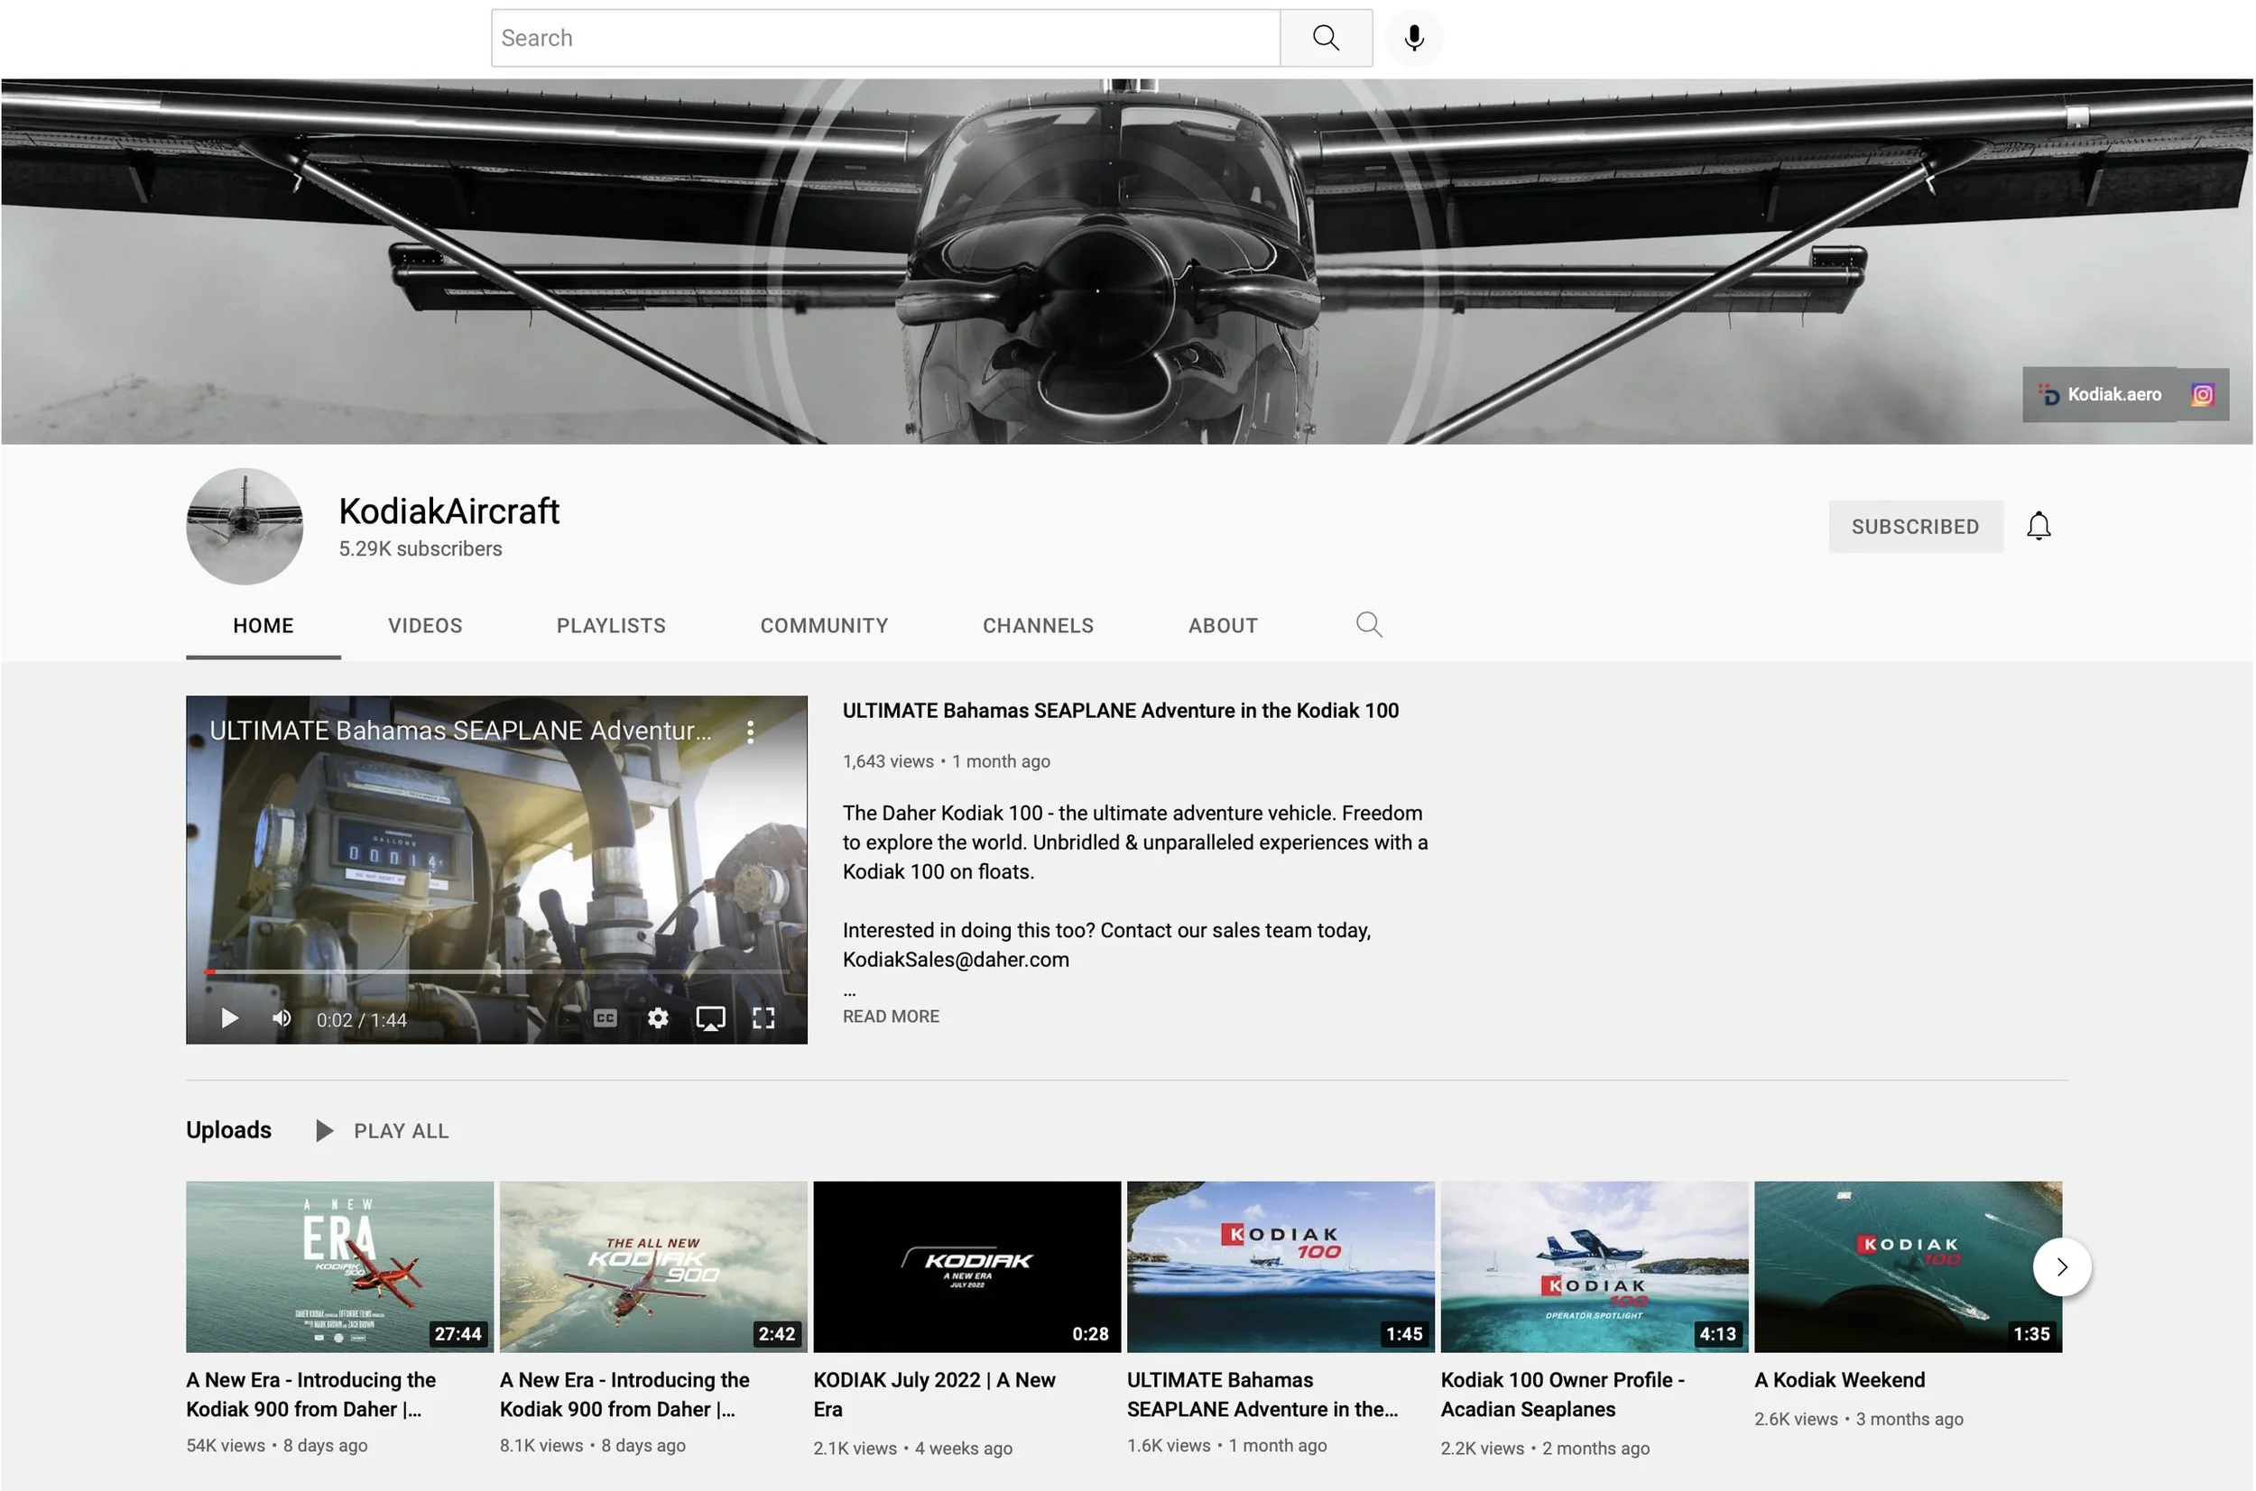Activate voice search microphone
The width and height of the screenshot is (2256, 1491).
(1414, 38)
